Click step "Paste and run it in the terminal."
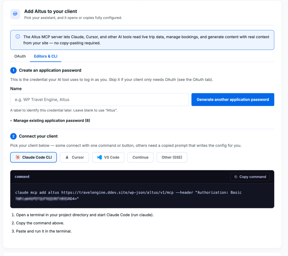The height and width of the screenshot is (256, 288). 44,231
